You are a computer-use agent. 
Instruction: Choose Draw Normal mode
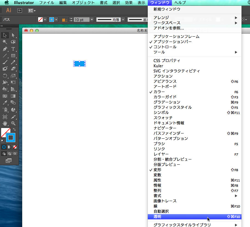coord(4,154)
